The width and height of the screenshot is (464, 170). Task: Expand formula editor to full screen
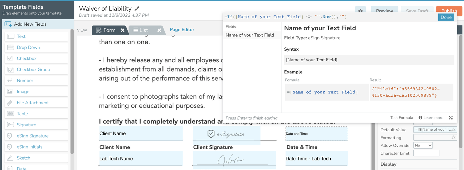451,118
